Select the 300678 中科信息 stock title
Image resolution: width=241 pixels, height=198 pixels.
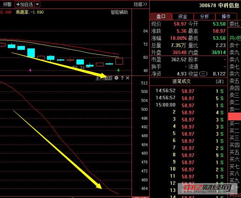tap(219, 5)
